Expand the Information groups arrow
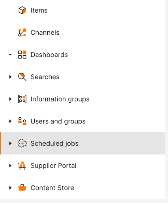 (x=10, y=99)
